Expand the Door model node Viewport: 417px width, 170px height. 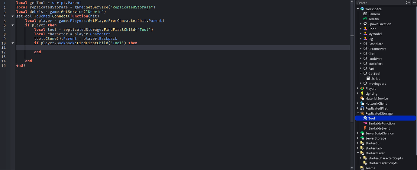[x=361, y=29]
